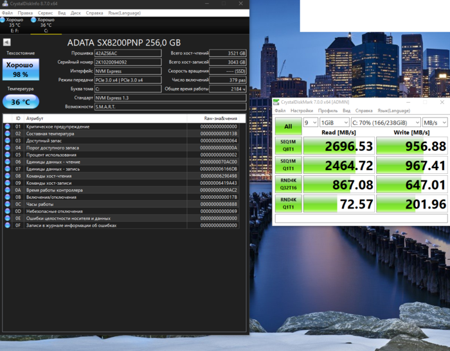Open the test count dropdown showing 9
This screenshot has height=351, width=450.
310,123
